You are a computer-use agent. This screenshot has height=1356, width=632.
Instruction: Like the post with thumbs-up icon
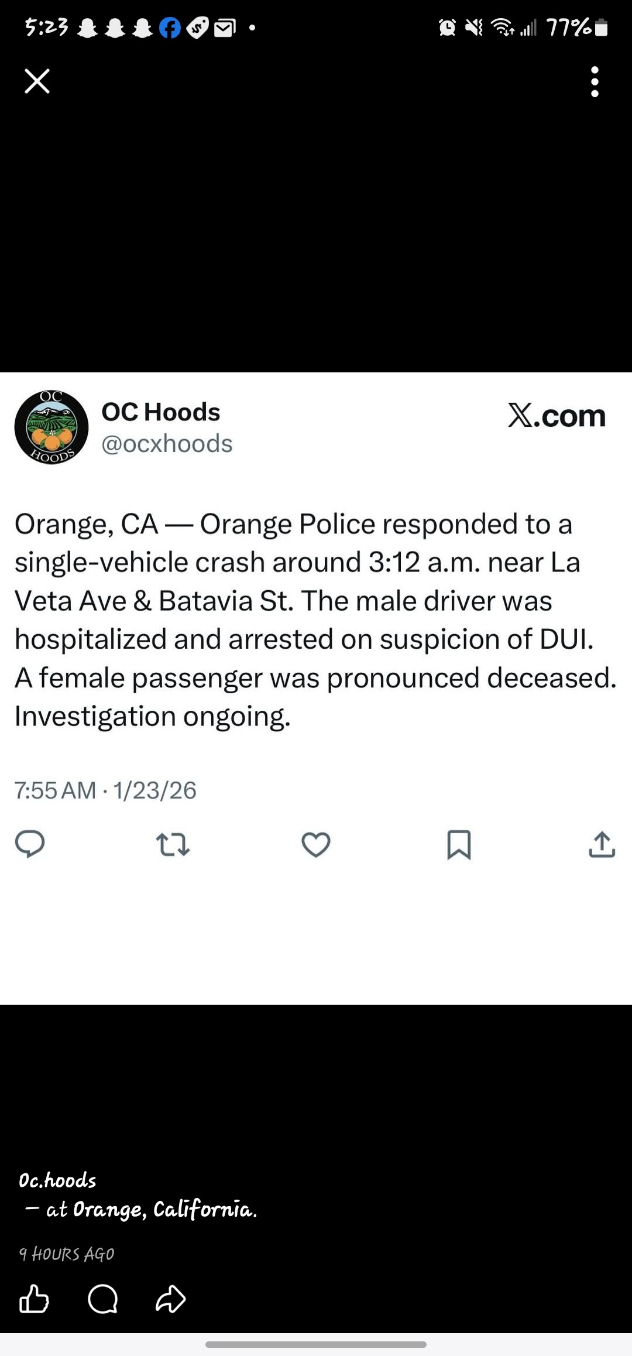tap(34, 1299)
